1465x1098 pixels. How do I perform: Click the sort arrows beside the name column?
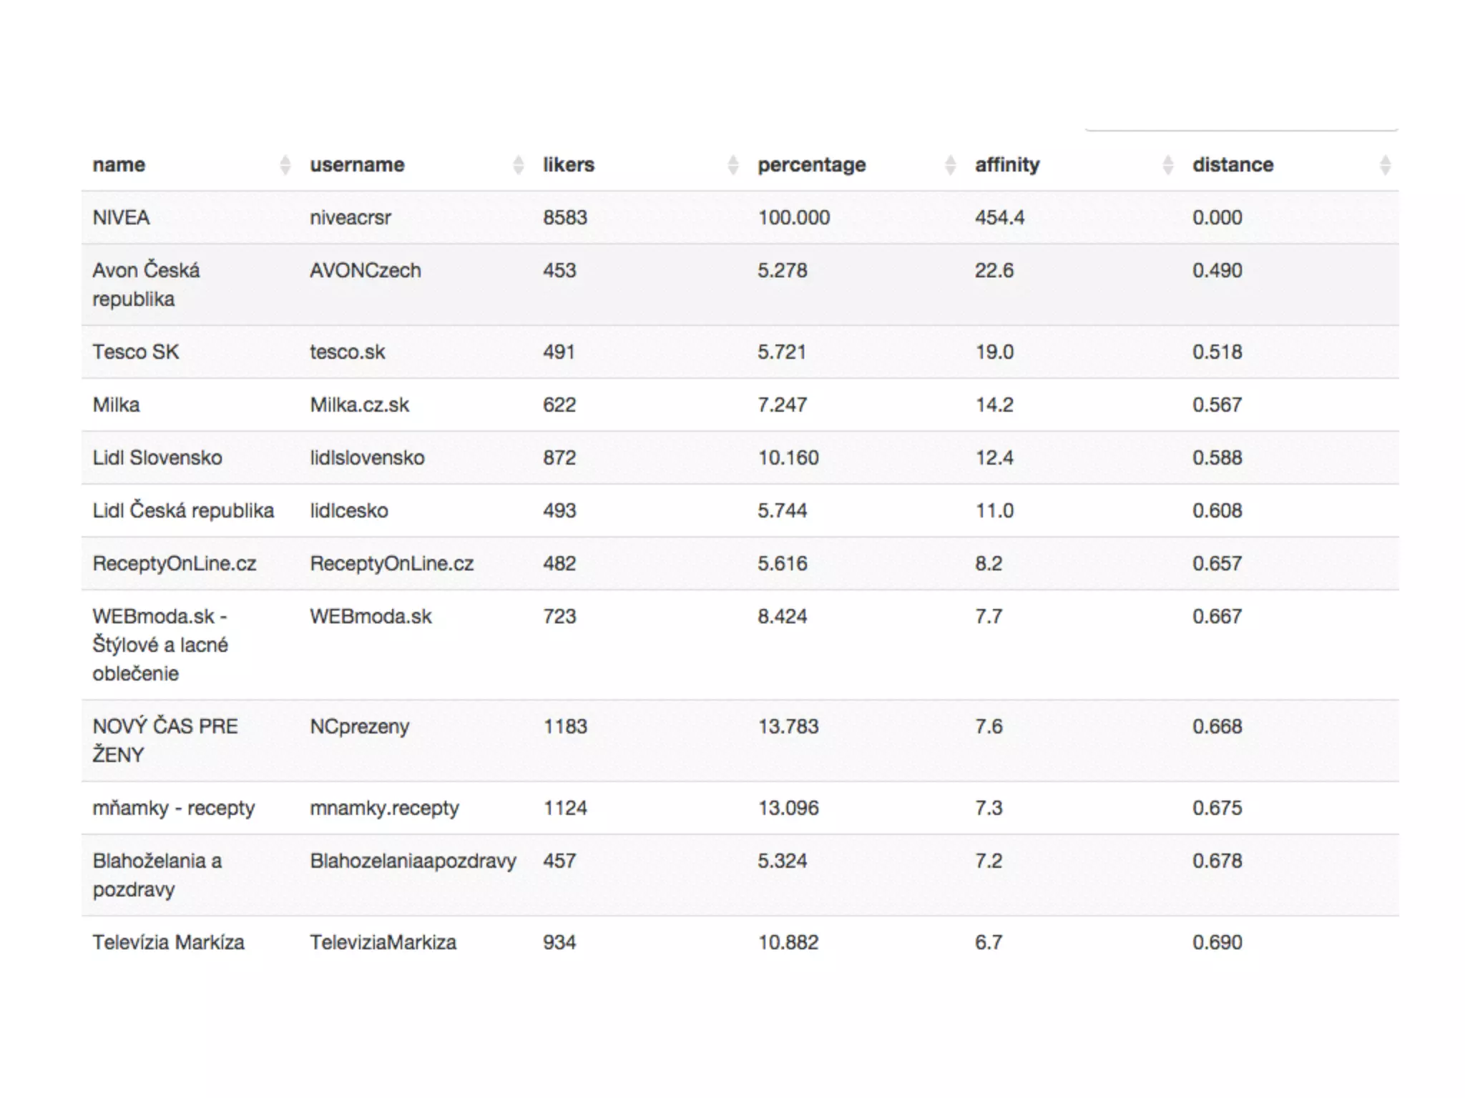285,165
